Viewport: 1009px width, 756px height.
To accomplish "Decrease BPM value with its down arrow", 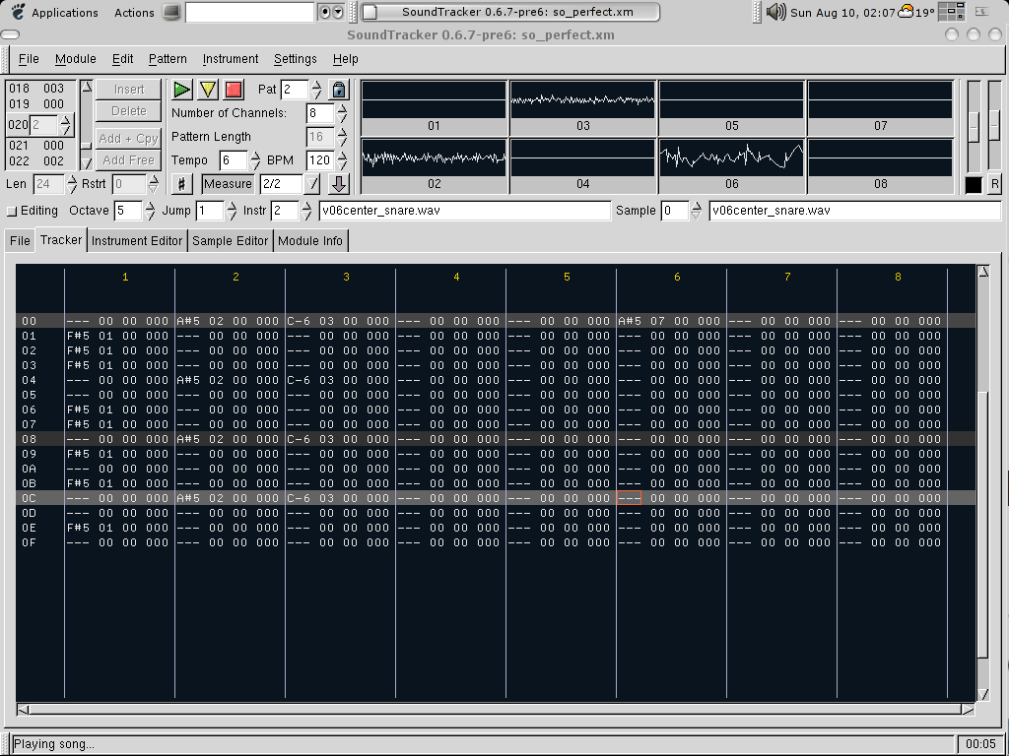I will point(342,165).
